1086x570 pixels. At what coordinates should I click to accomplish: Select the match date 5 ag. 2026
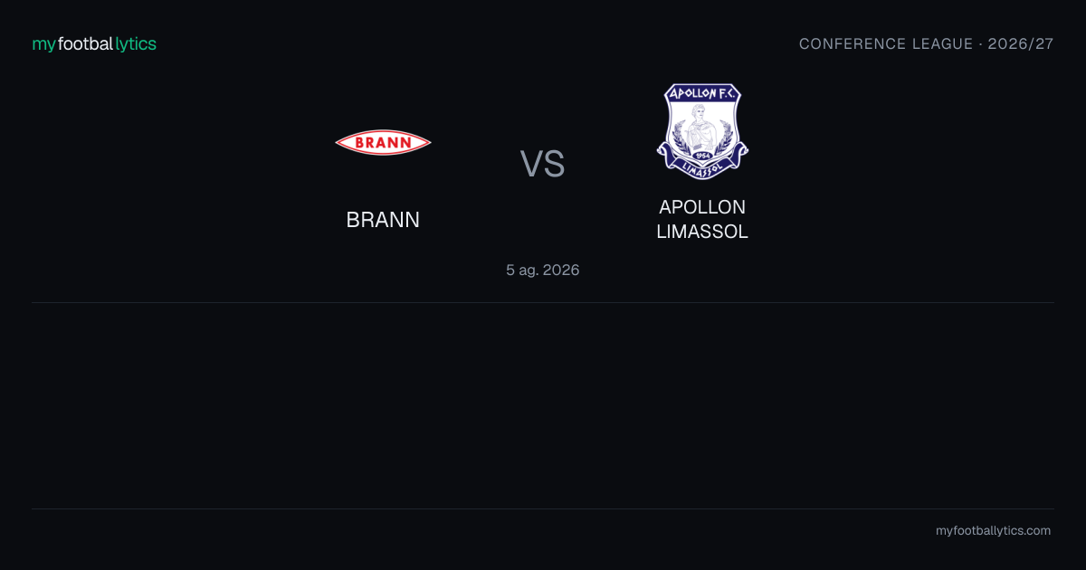(x=543, y=270)
